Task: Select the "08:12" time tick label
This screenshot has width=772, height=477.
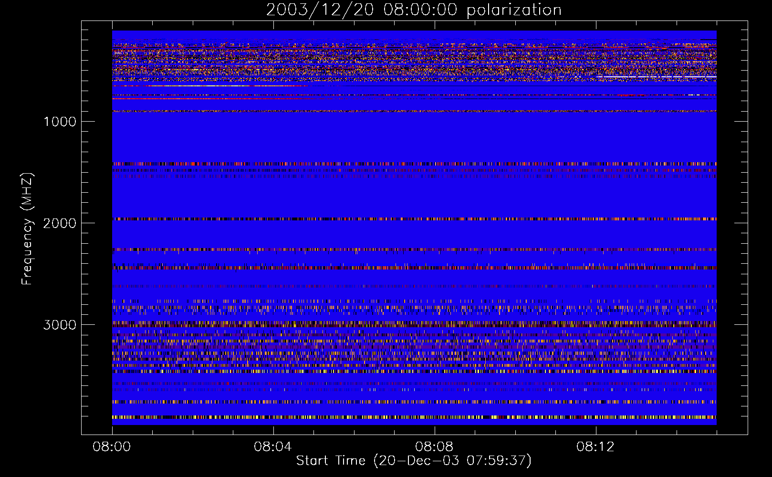Action: 595,447
